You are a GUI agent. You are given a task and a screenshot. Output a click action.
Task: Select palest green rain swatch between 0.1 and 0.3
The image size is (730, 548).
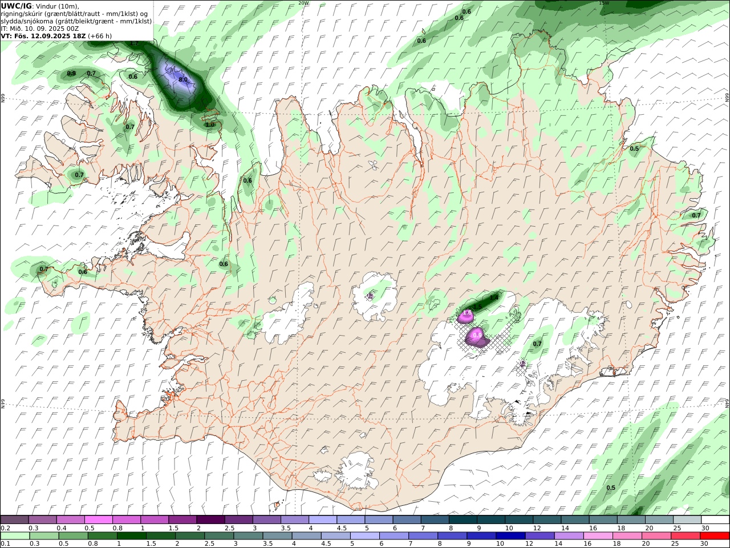15,535
